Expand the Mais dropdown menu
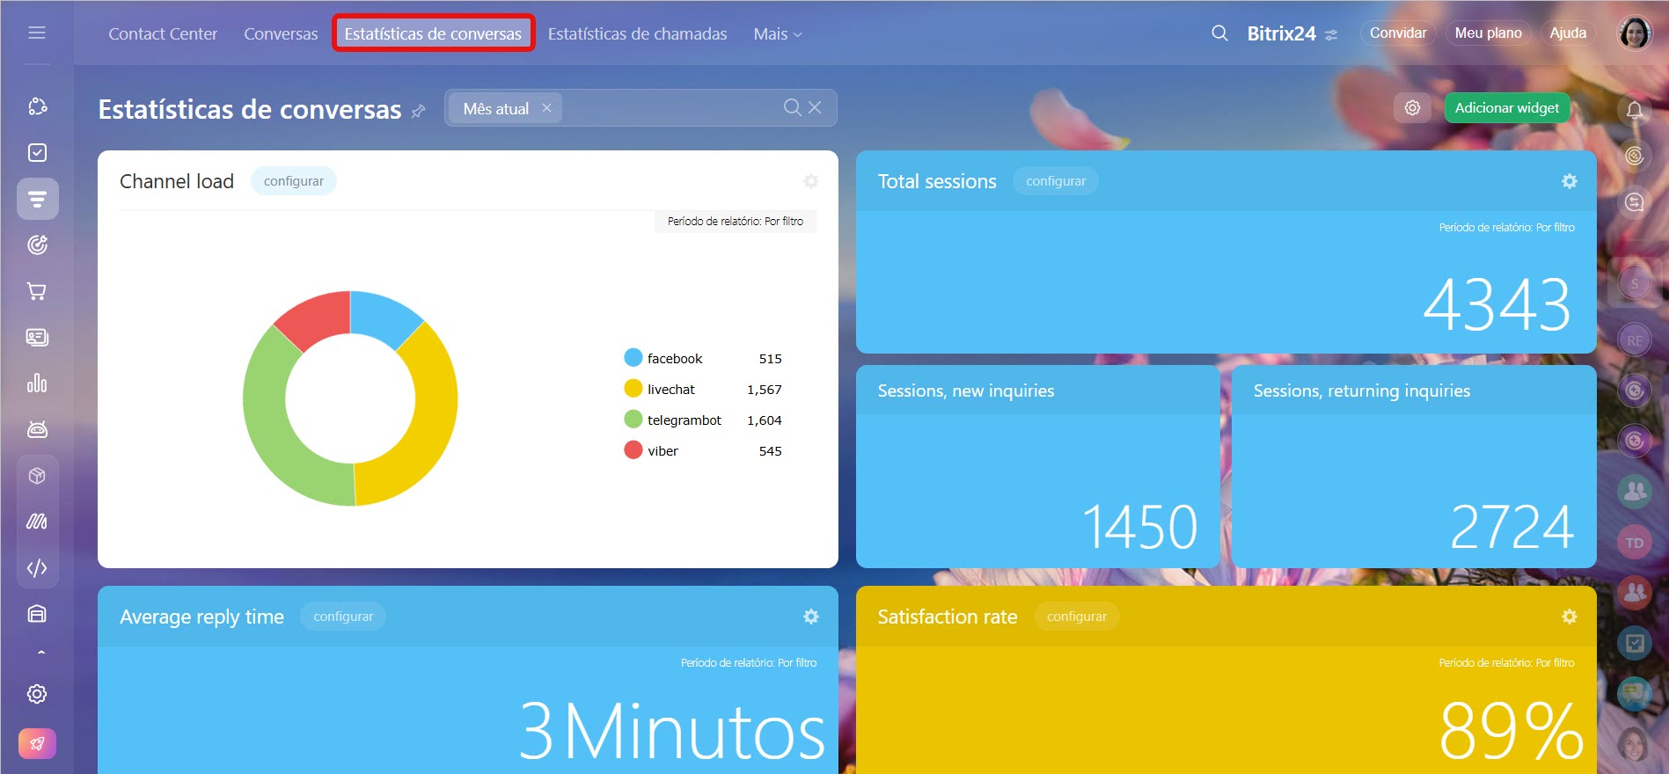Viewport: 1669px width, 774px height. 777,34
